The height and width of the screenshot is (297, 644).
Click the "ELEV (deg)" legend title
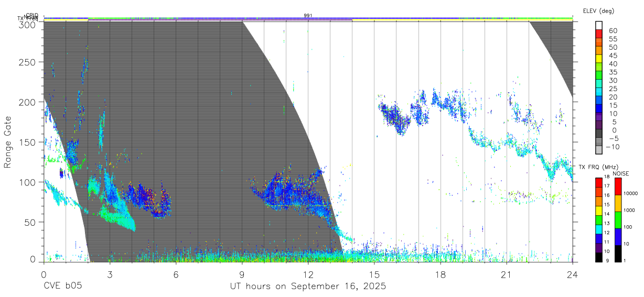[599, 11]
